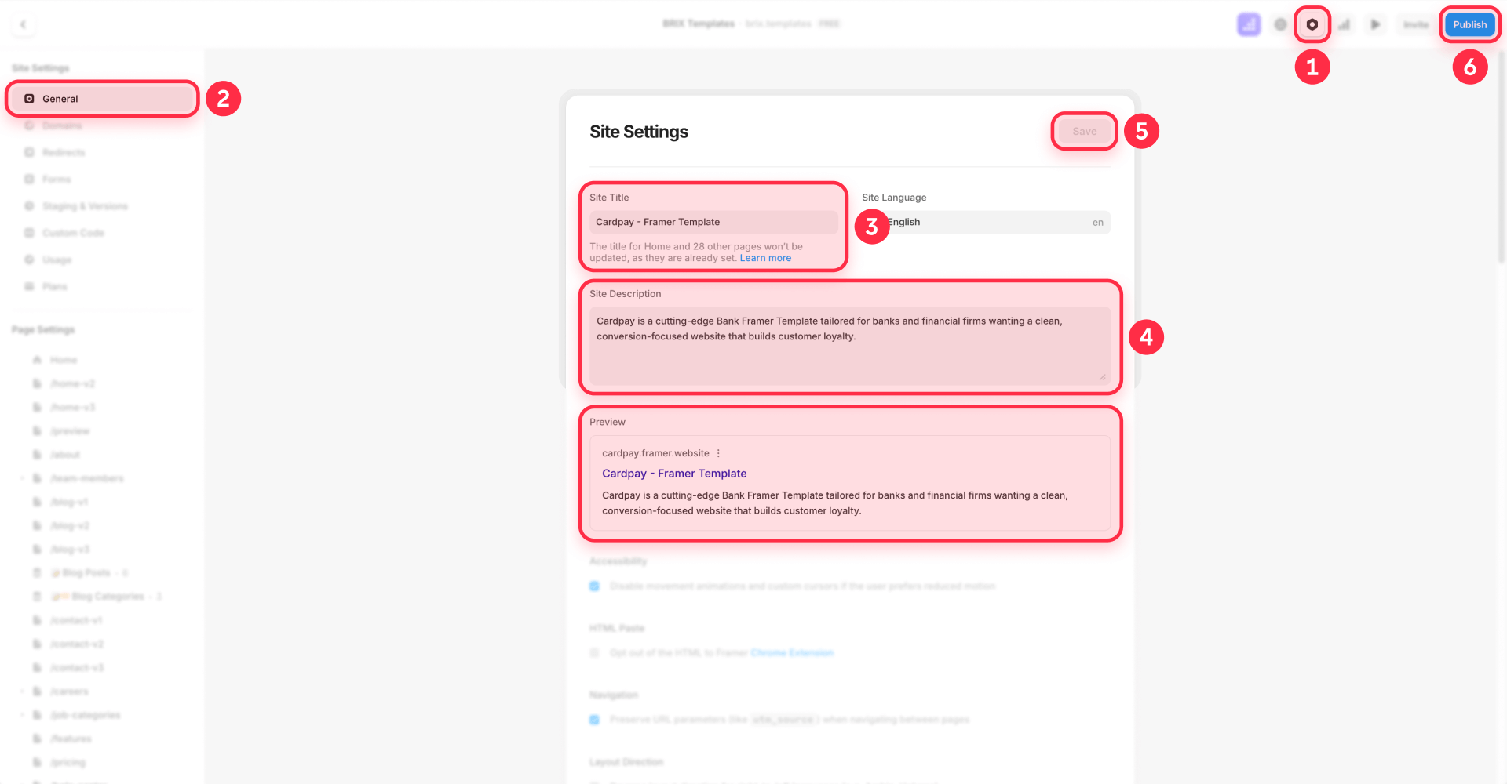Select the /preview page
Image resolution: width=1507 pixels, height=784 pixels.
click(70, 431)
